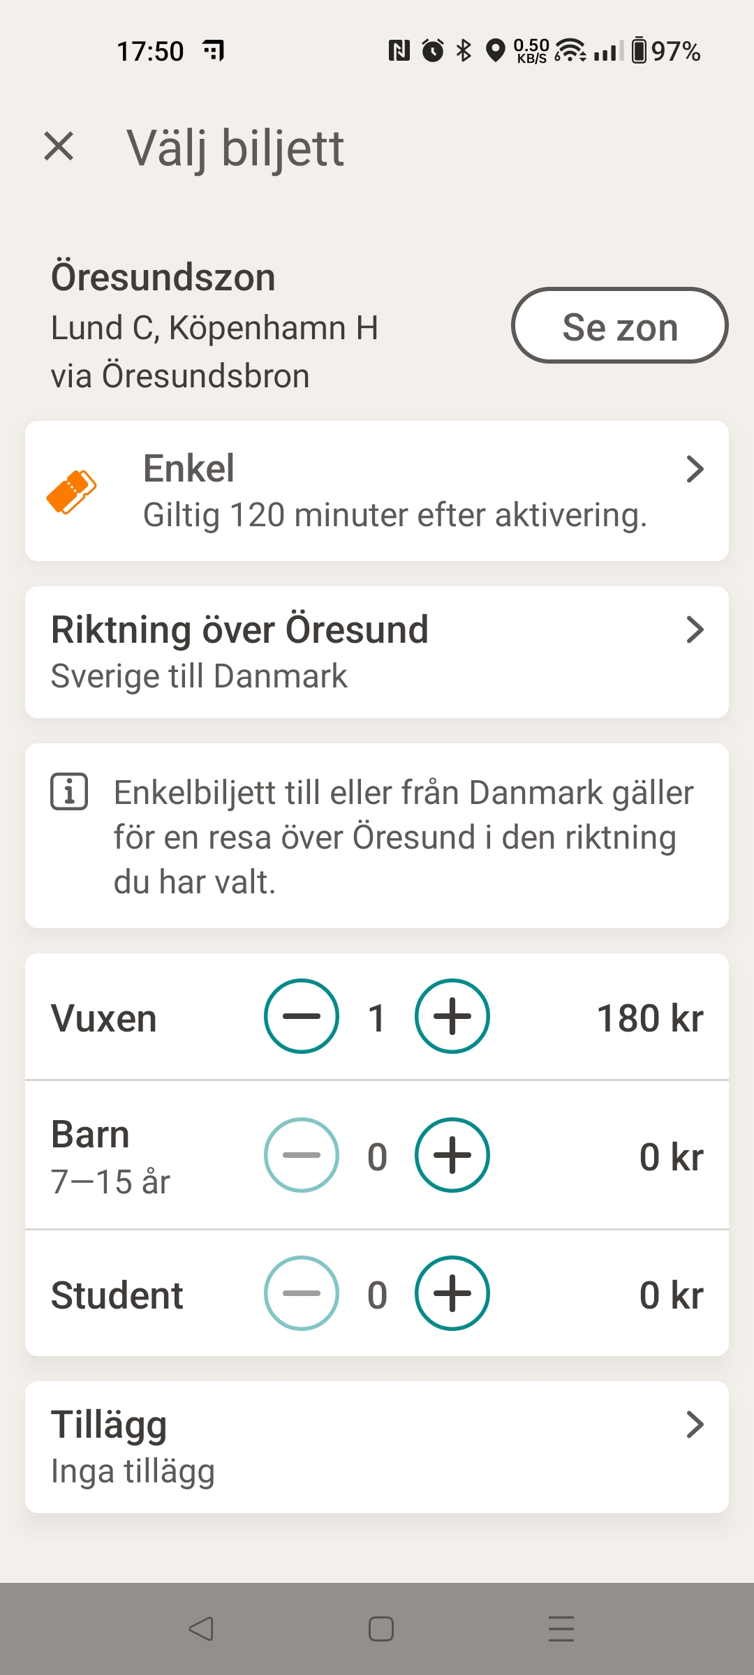Screen dimensions: 754x1675
Task: Add one Barn ticket
Action: click(x=452, y=1155)
